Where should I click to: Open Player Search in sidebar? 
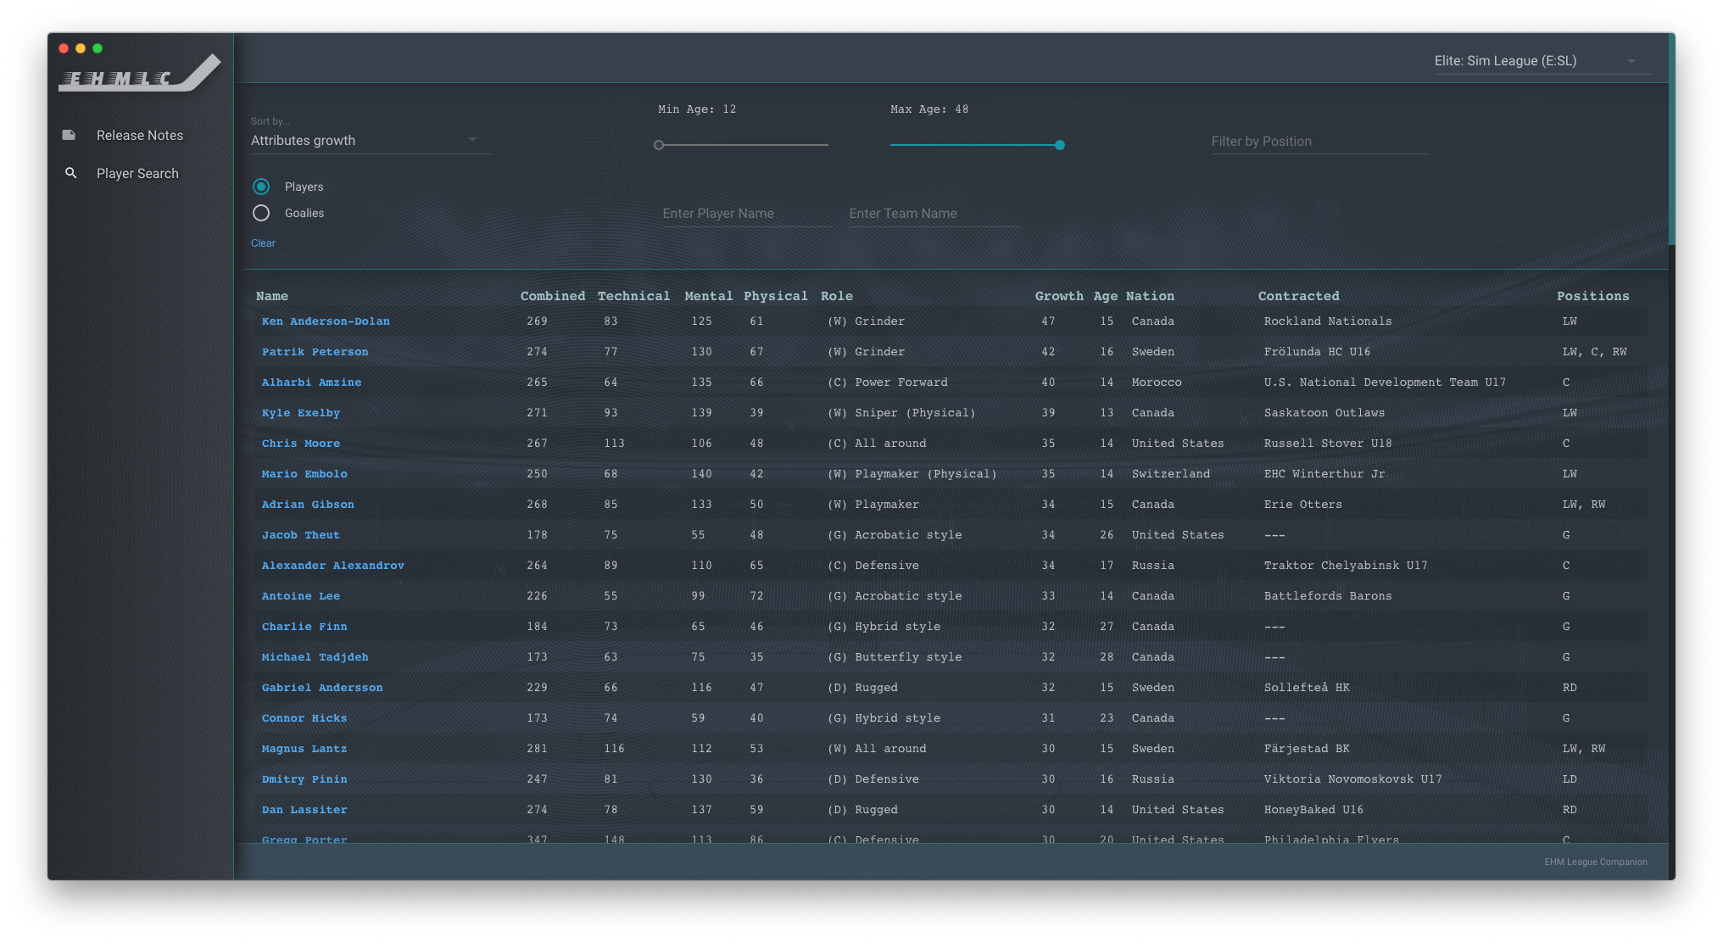(x=137, y=174)
